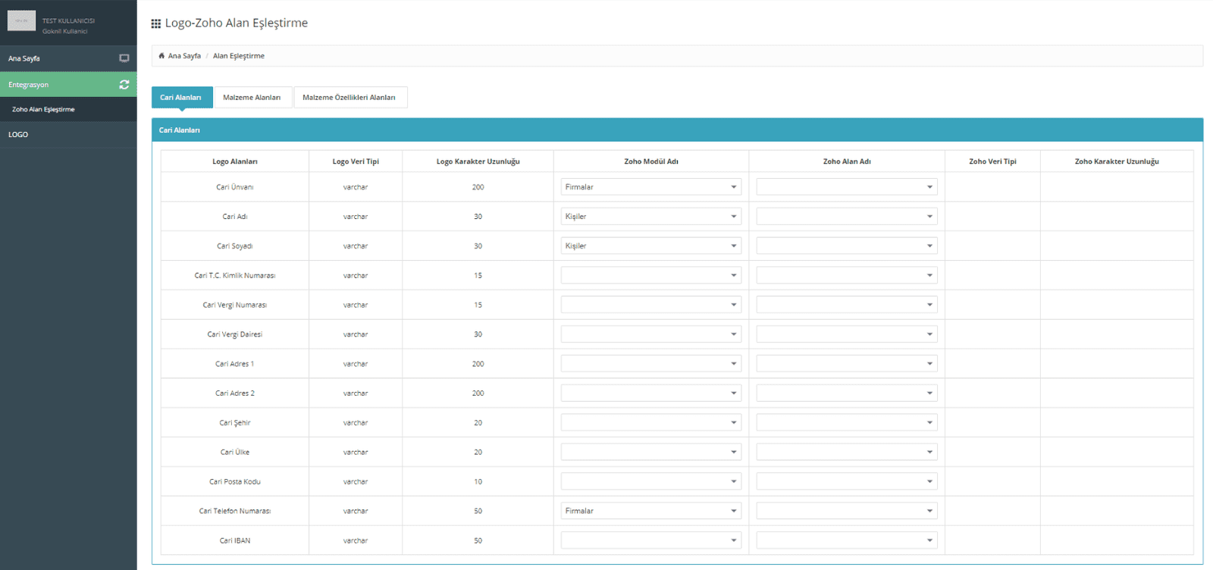Click the grid icon beside page title
Viewport: 1213px width, 570px height.
(156, 23)
